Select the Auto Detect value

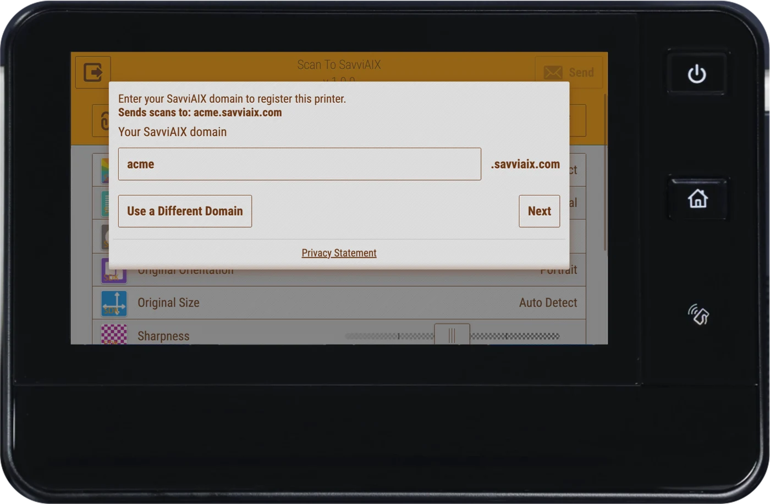point(548,303)
